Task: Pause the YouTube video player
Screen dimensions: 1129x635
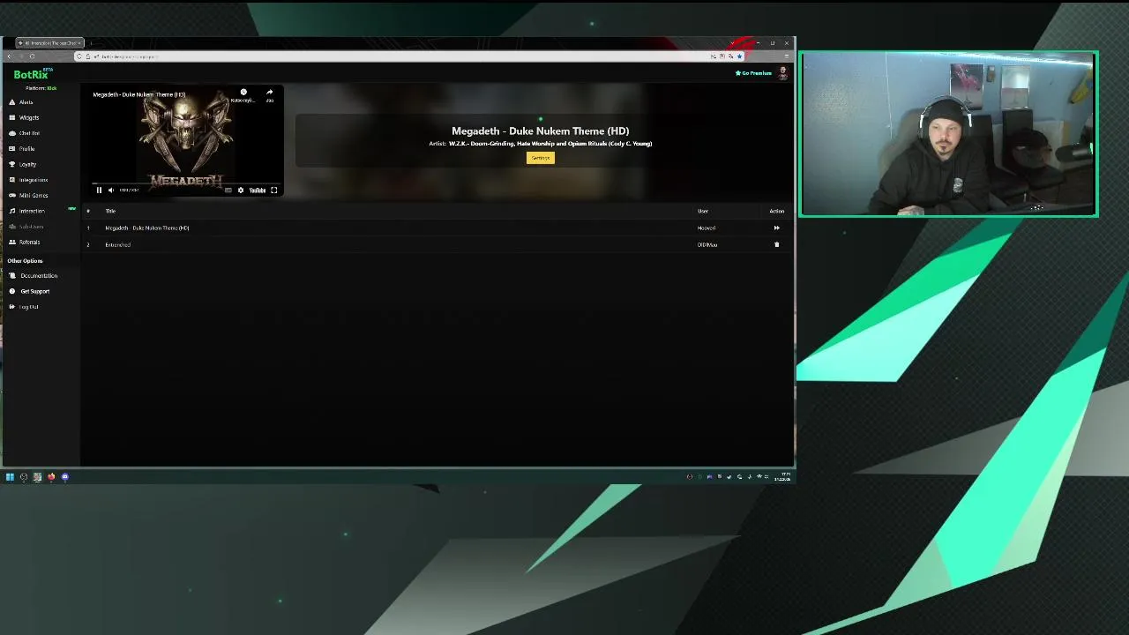Action: (x=99, y=190)
